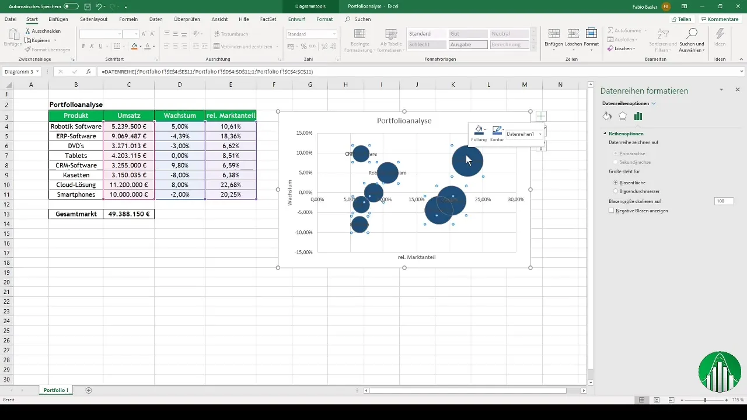Click the eraser Löschen icon in Bearbeiten
747x420 pixels.
click(610, 48)
